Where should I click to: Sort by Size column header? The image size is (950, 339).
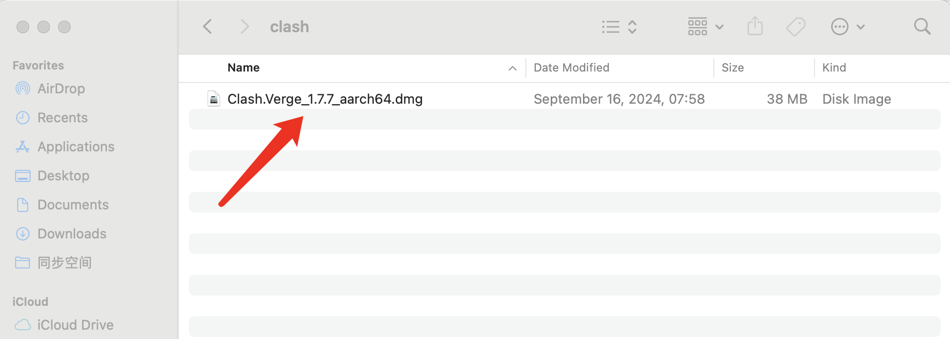732,67
